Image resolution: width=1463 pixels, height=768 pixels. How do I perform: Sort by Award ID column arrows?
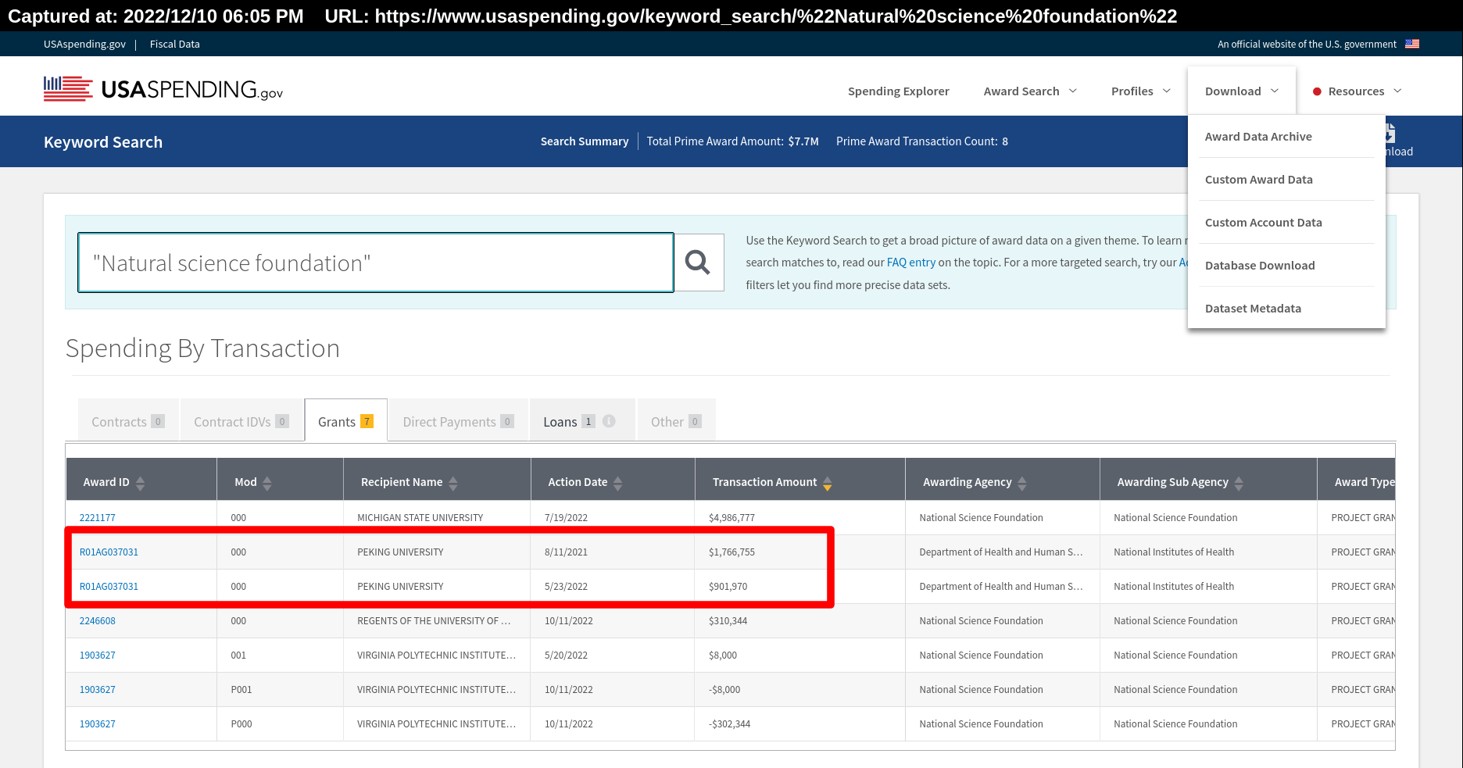coord(141,483)
